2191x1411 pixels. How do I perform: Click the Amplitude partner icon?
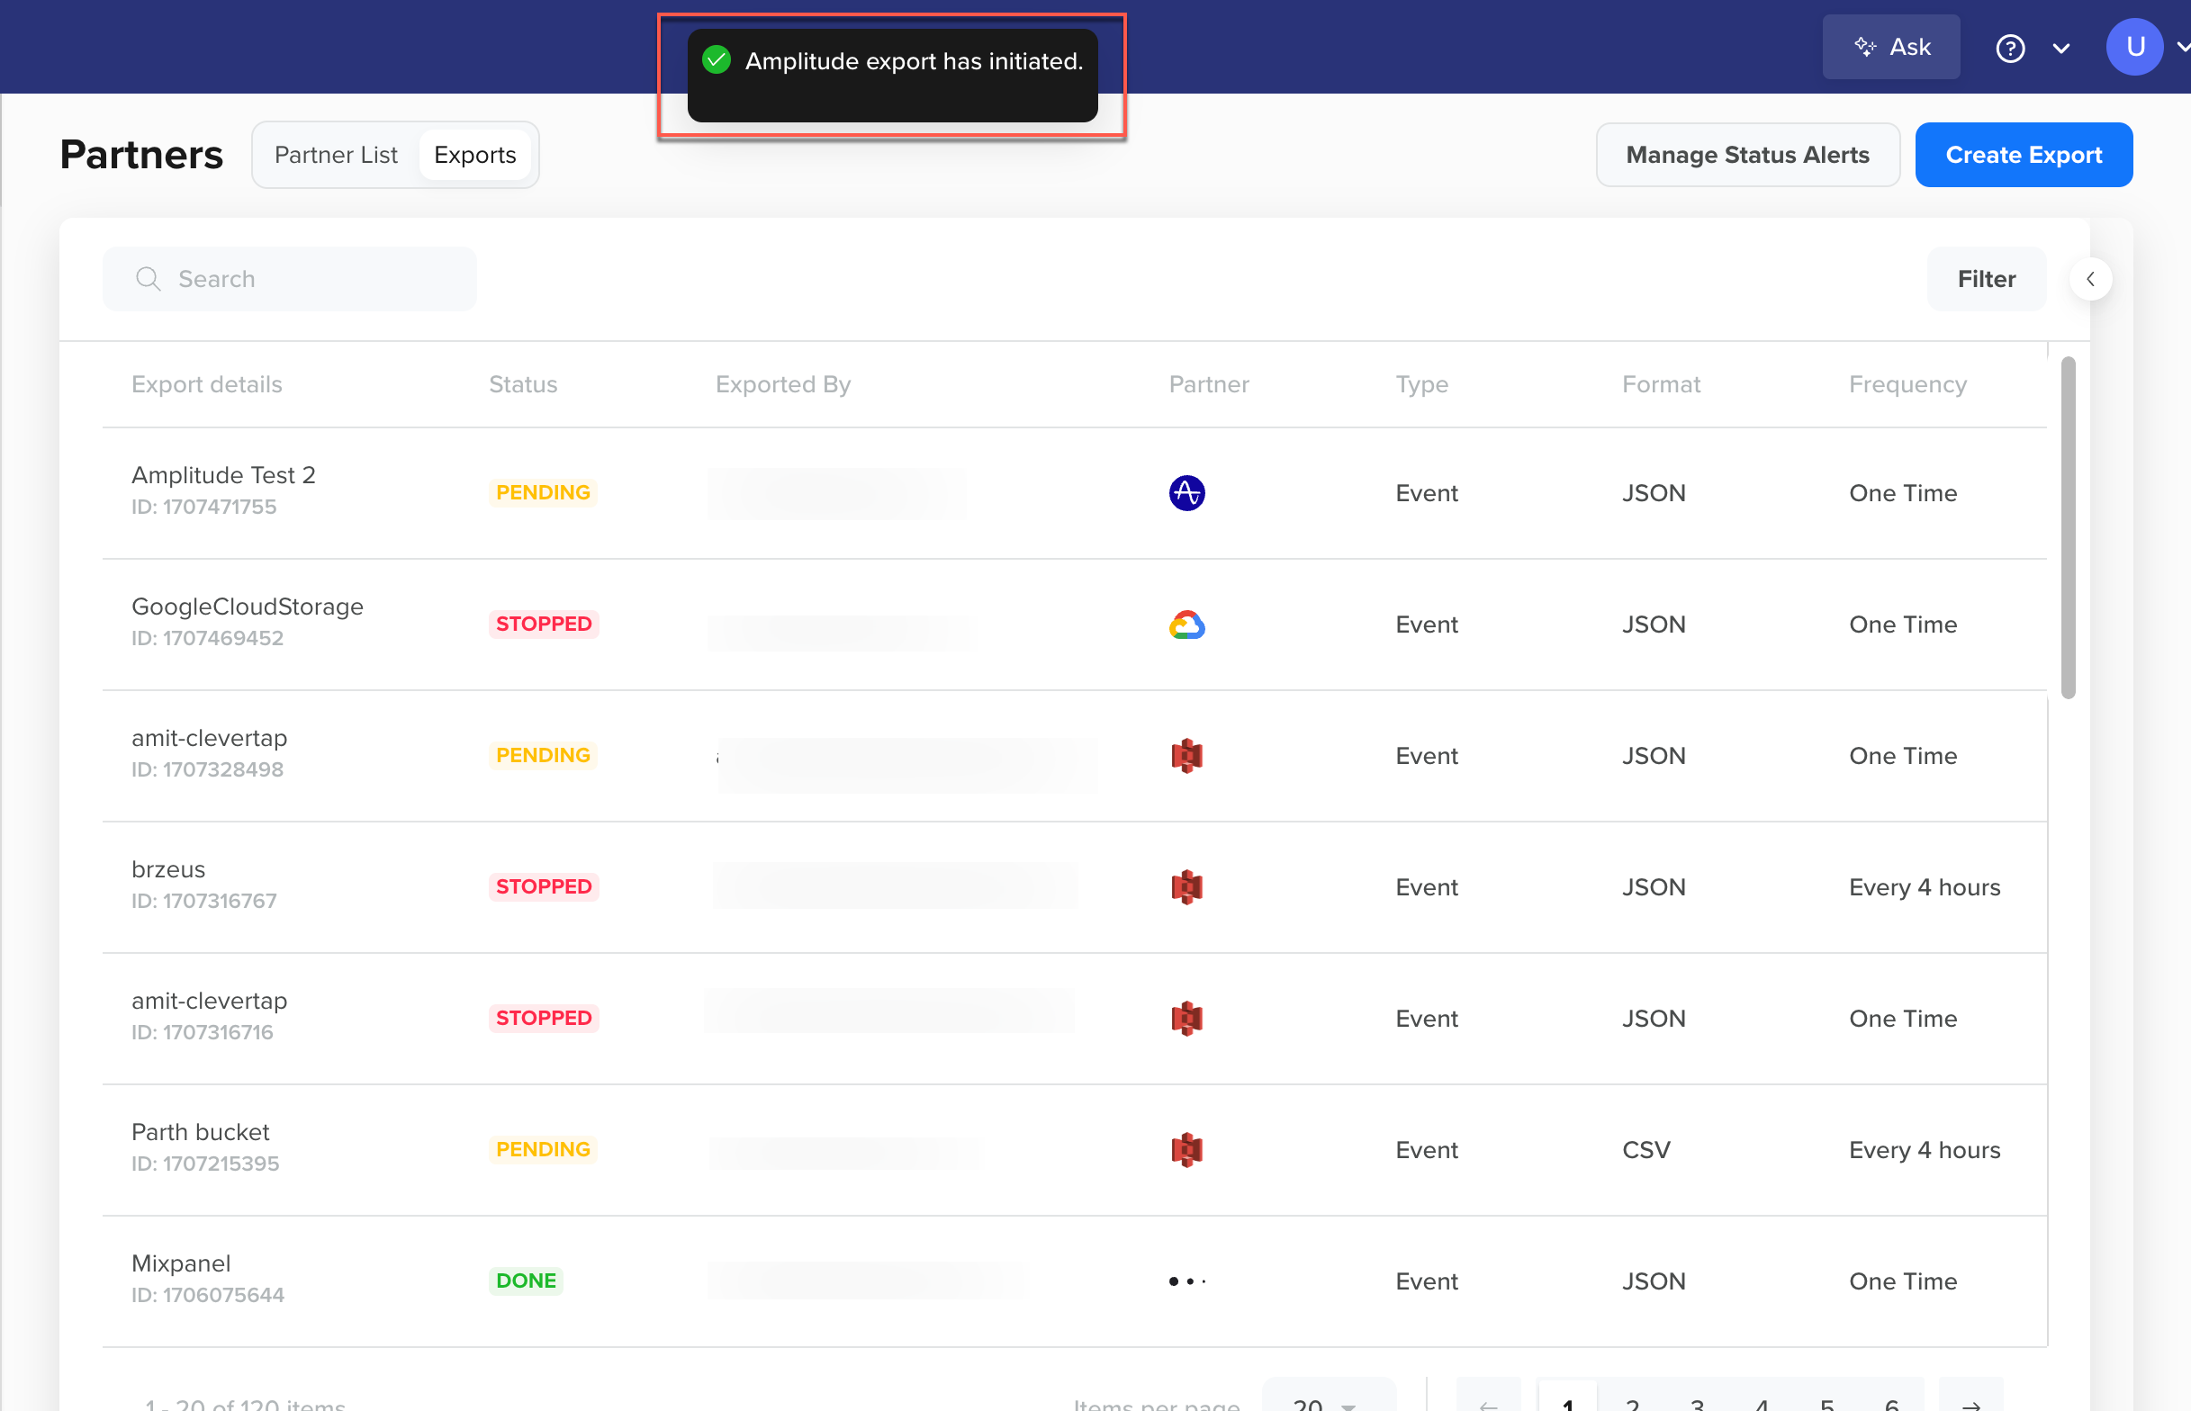coord(1186,491)
